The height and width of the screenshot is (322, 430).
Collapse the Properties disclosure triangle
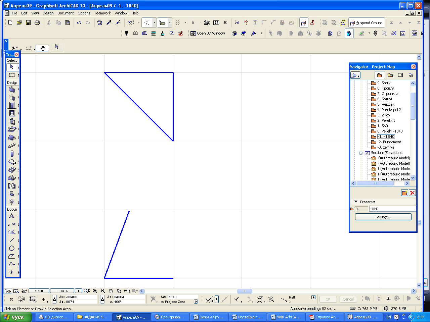356,202
